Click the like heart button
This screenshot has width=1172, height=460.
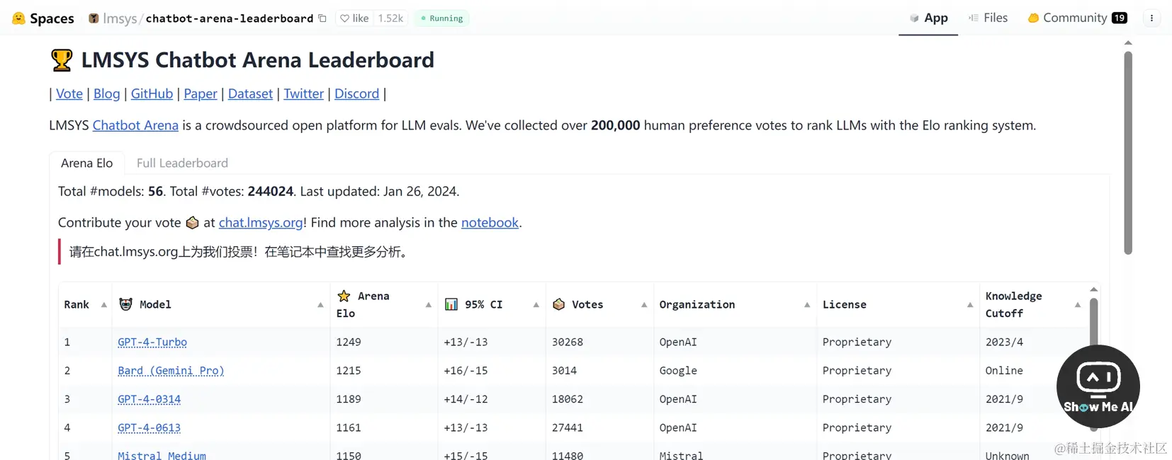[354, 18]
